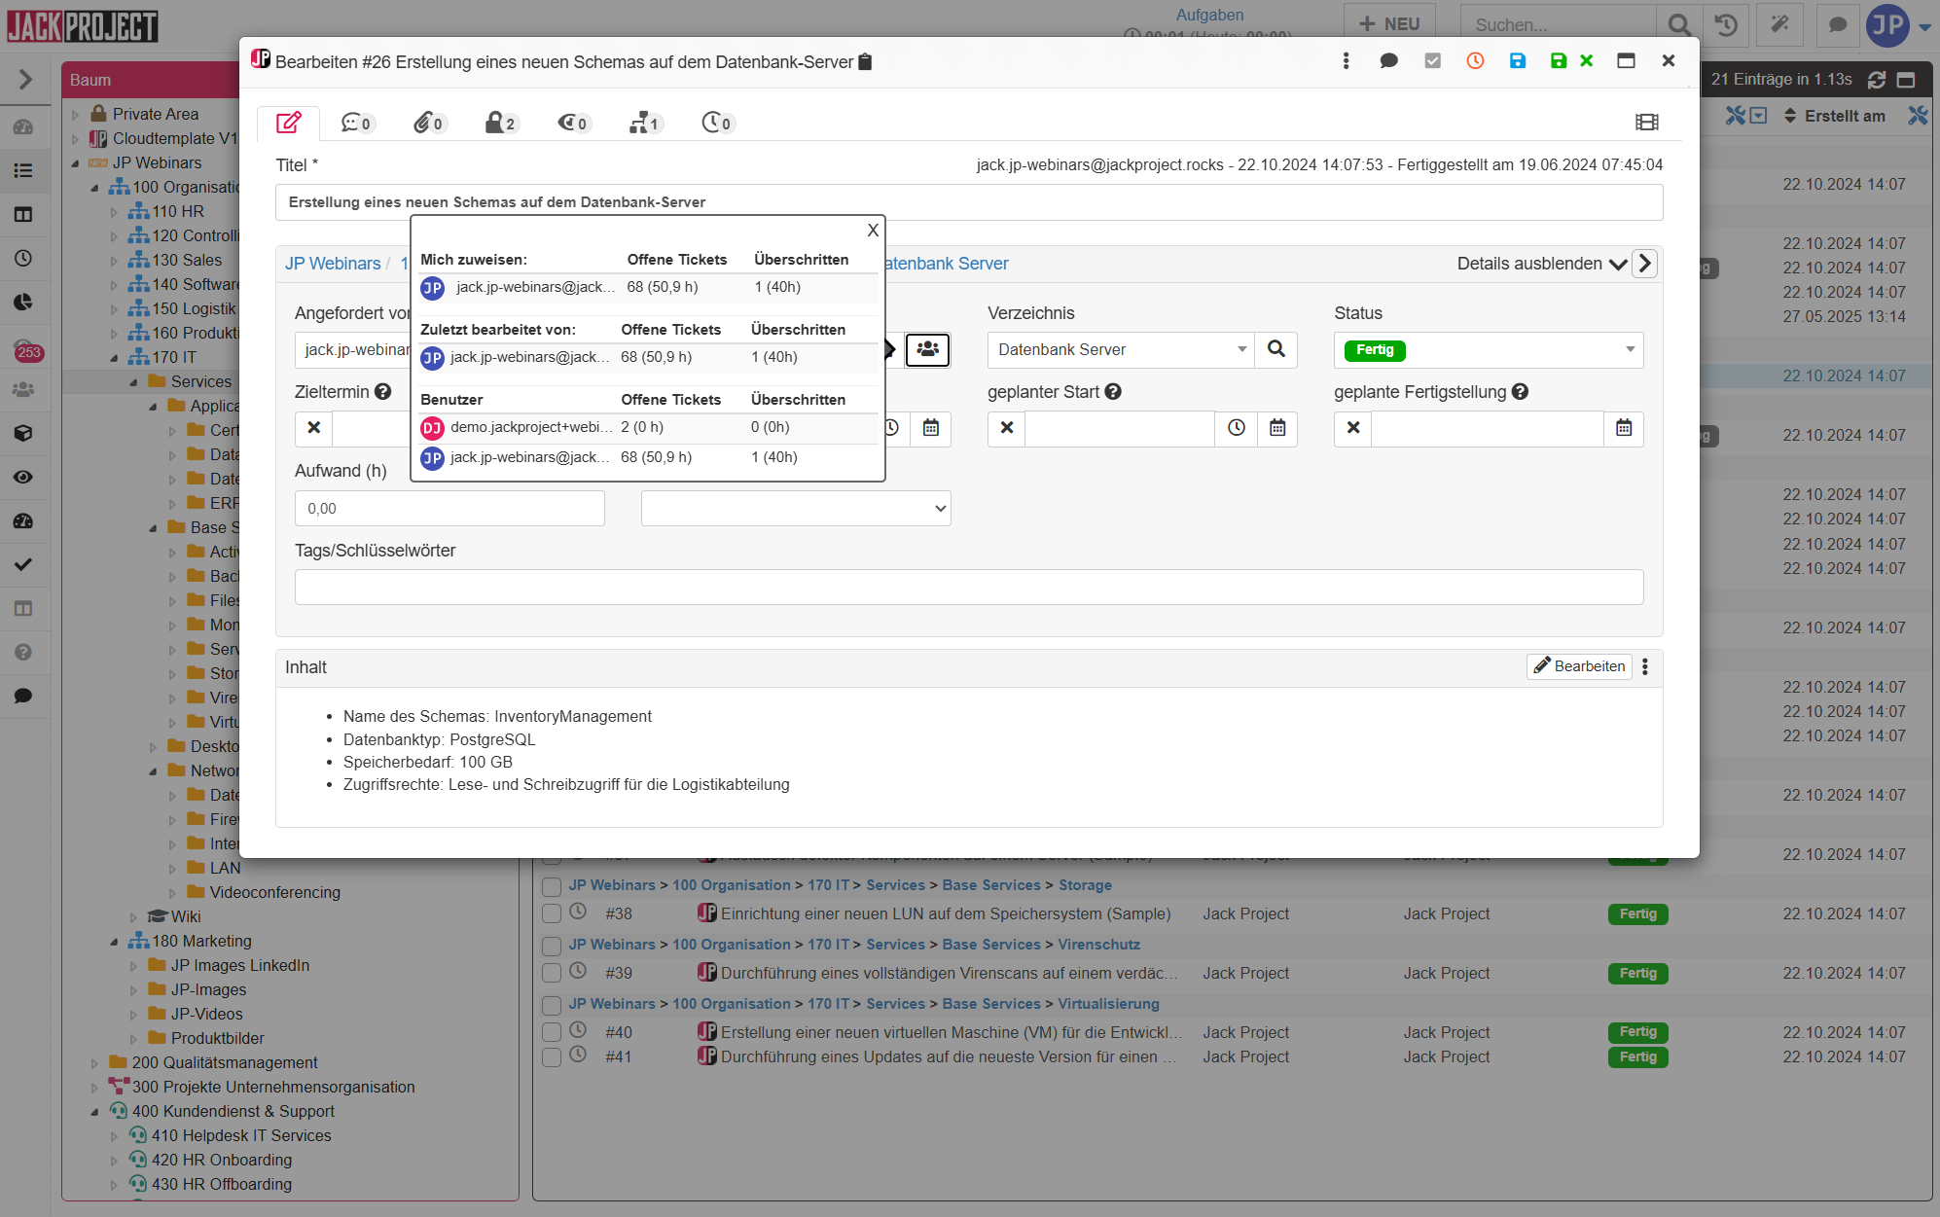Open the views eye tab showing 0

point(572,123)
